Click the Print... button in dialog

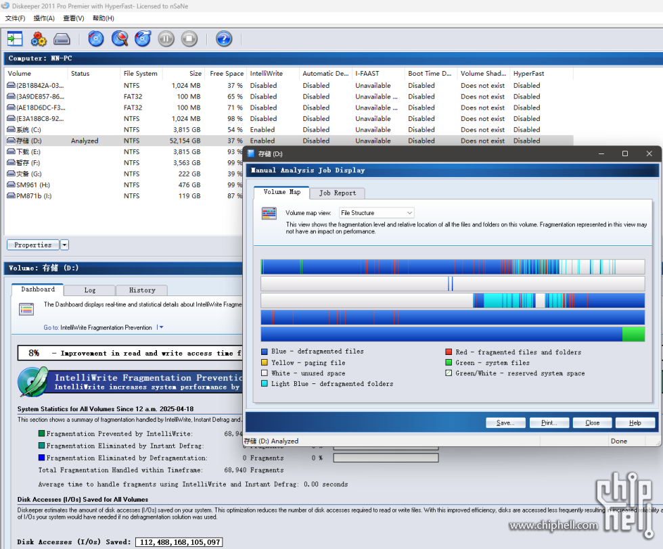[549, 423]
